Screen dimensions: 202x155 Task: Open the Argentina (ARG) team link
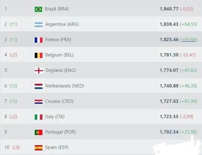point(62,24)
